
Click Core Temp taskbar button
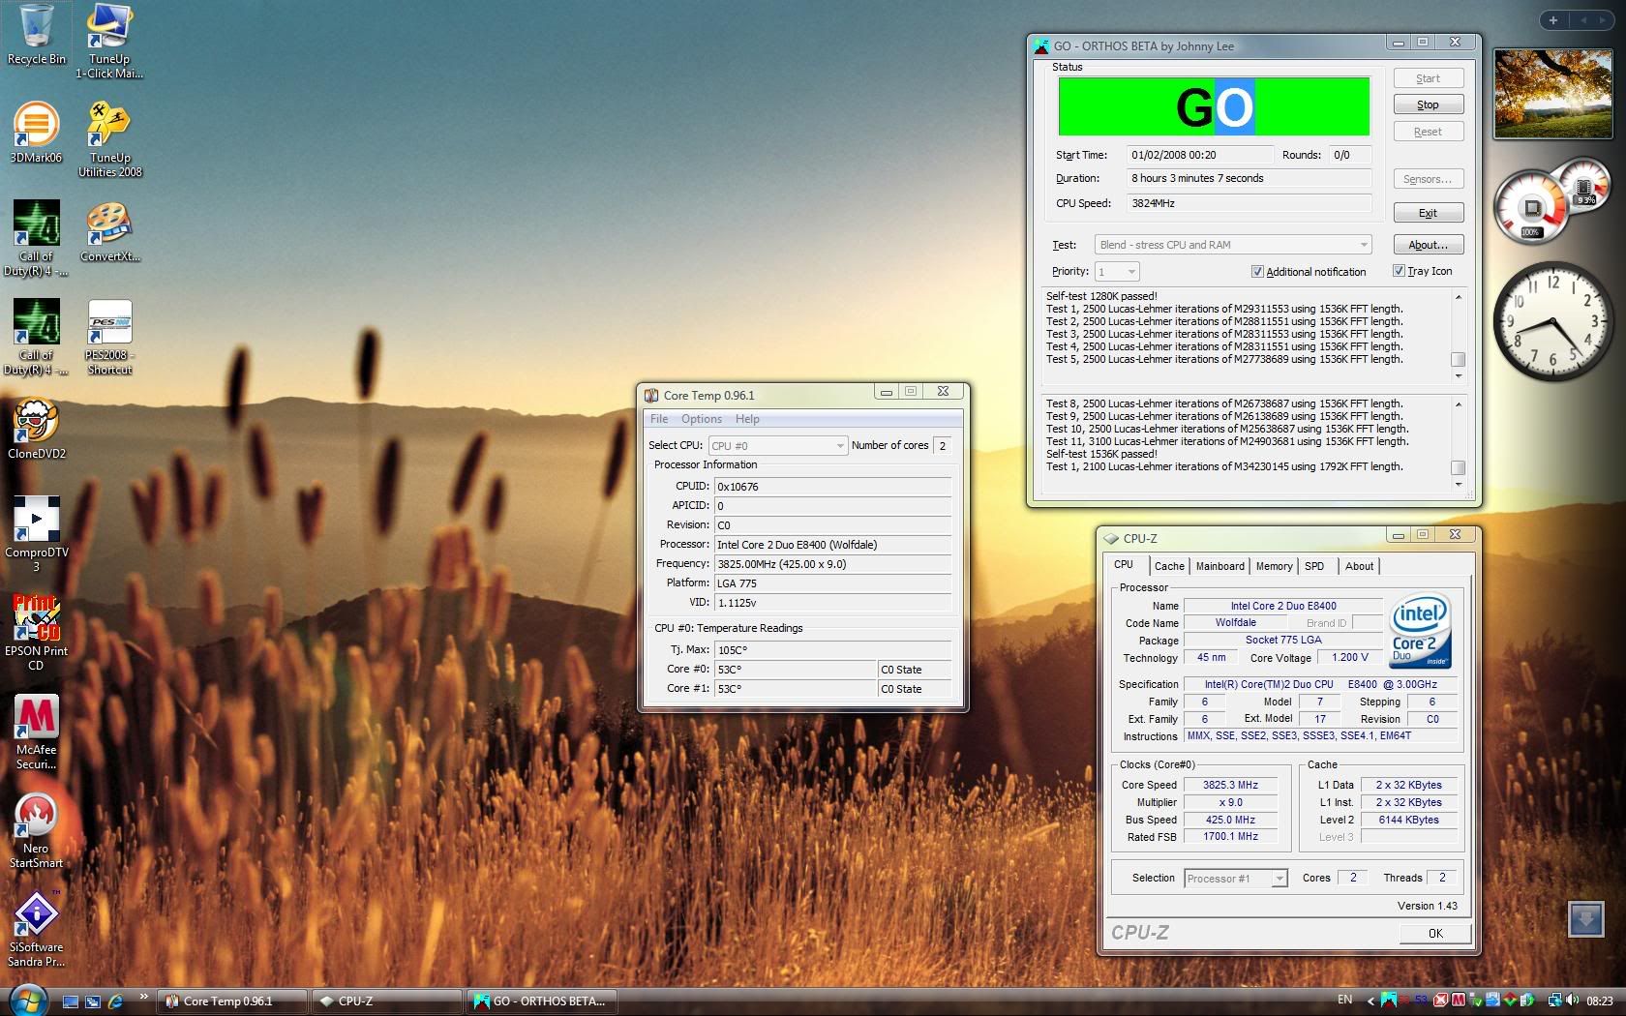pos(232,1001)
